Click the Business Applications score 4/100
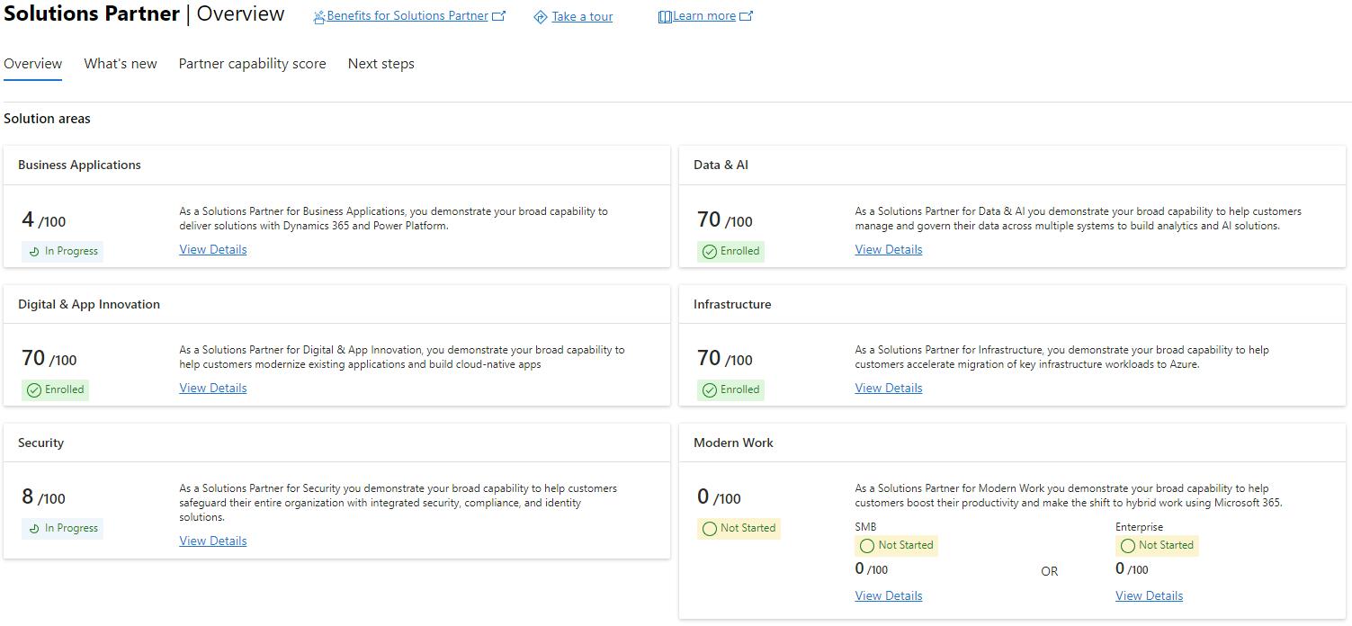The height and width of the screenshot is (626, 1352). click(43, 220)
